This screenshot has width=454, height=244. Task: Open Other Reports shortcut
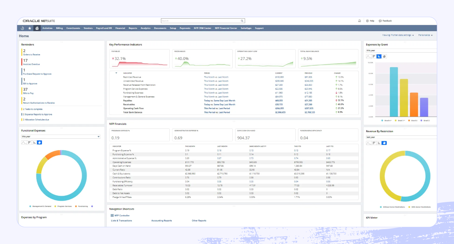(x=199, y=221)
